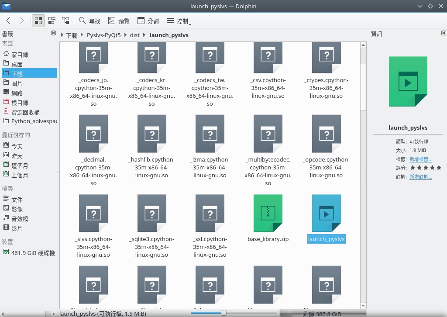Screen dimensions: 447x317
Task: Open Python_solvespace bookmark in sidebar
Action: click(29, 121)
